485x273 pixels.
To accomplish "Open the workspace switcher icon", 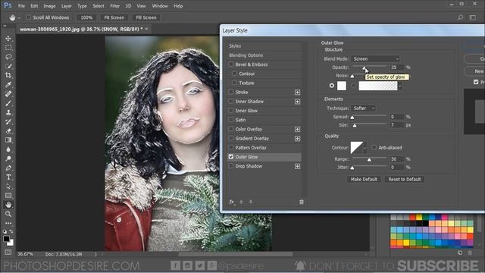I will point(473,17).
